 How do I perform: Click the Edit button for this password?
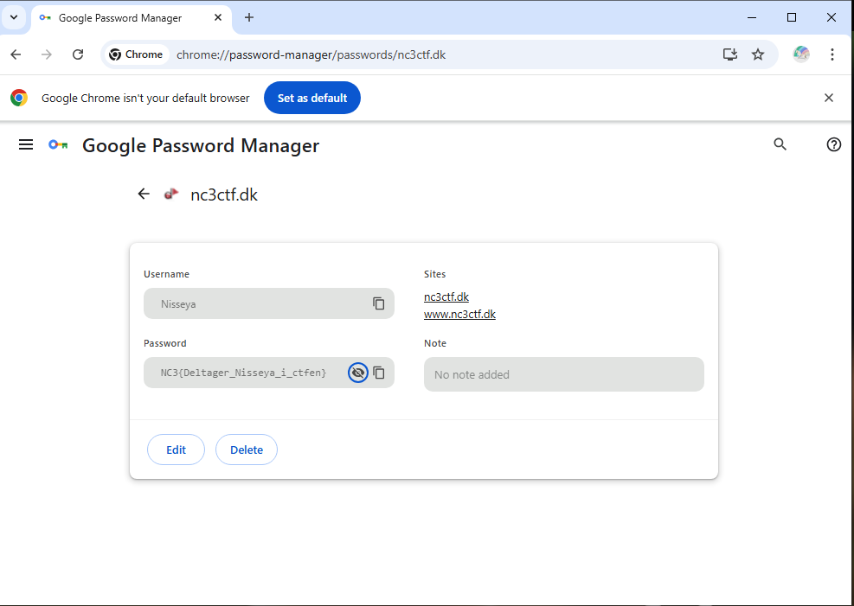(x=176, y=450)
